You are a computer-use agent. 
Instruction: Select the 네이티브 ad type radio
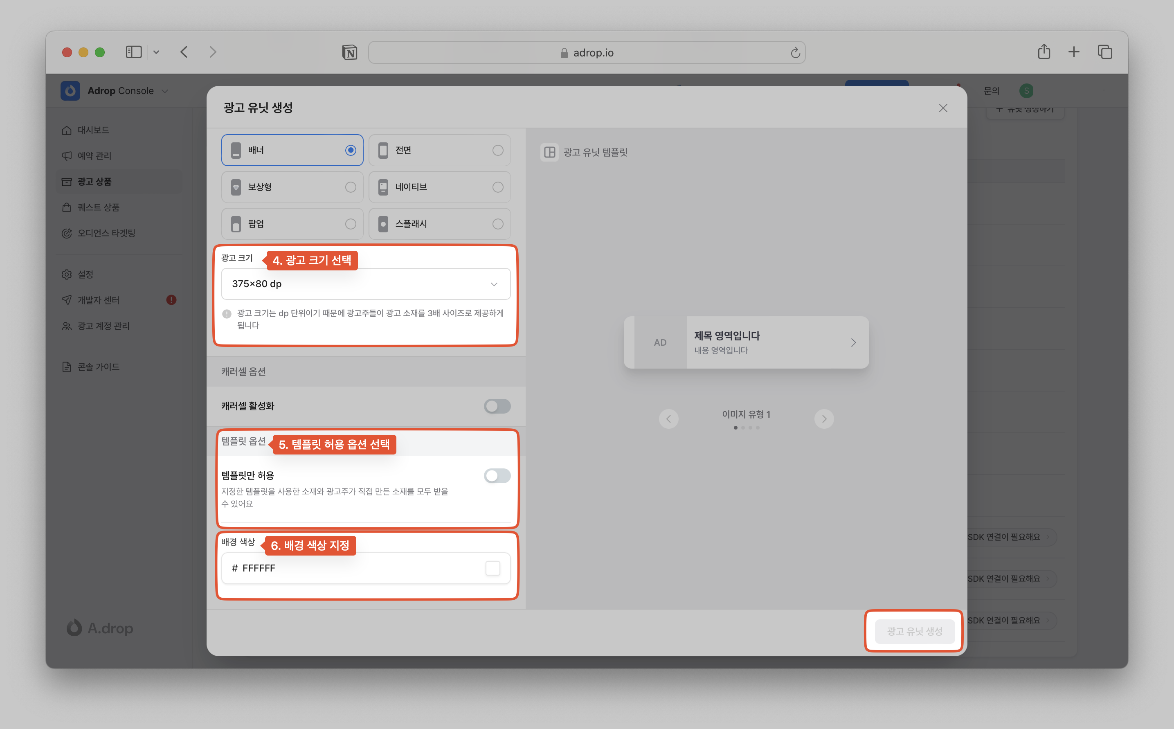[x=497, y=187]
